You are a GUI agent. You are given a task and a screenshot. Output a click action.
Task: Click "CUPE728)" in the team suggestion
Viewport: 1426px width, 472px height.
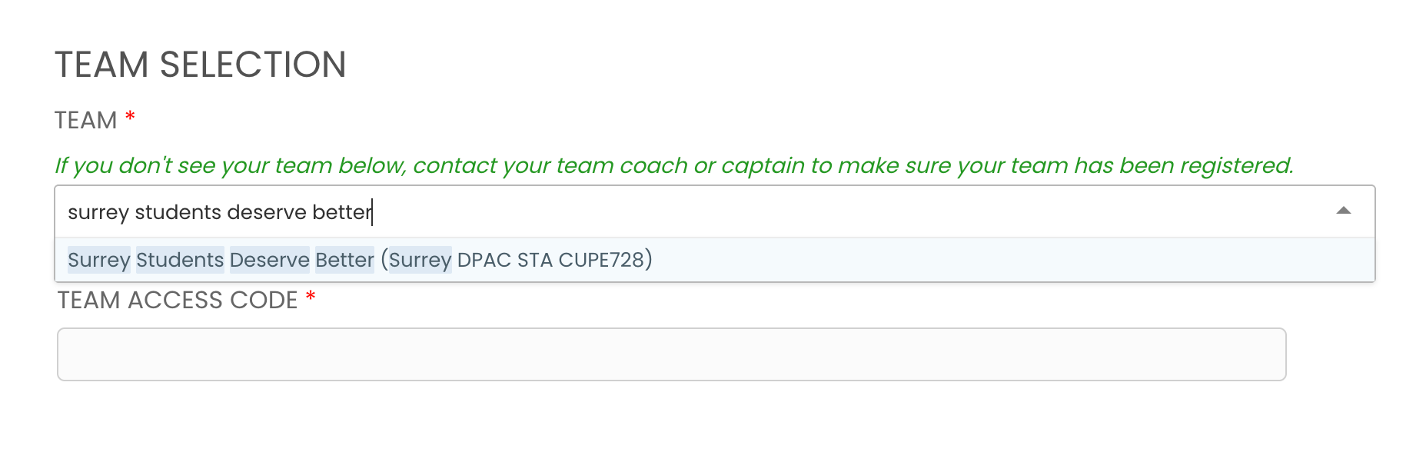[605, 260]
